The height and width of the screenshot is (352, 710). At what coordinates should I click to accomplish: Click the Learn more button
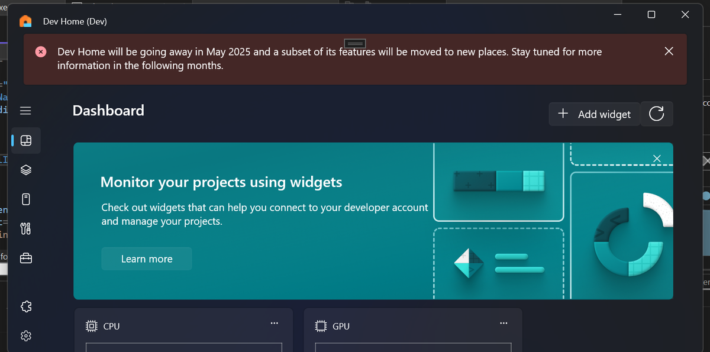[x=146, y=259]
